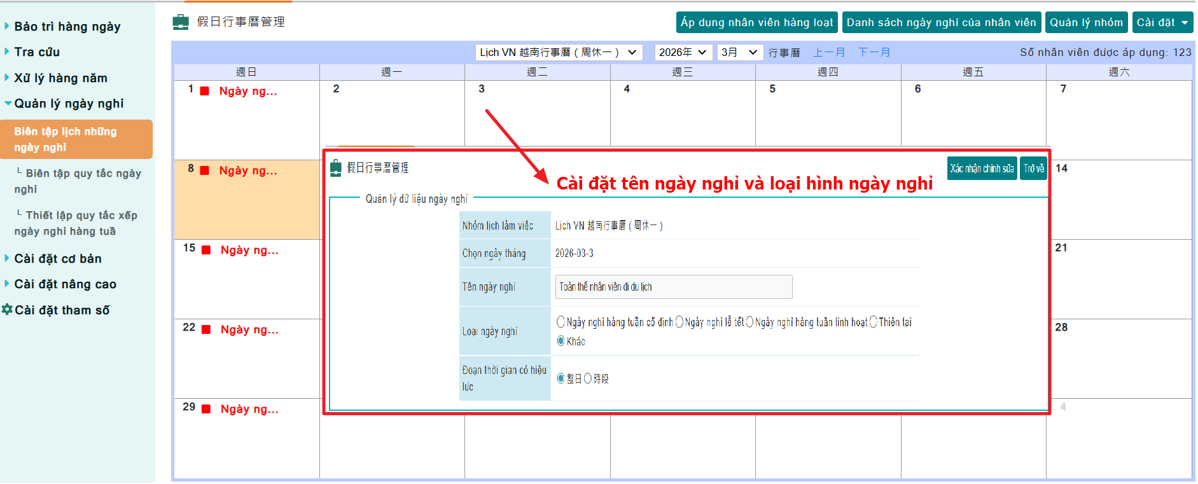Click calendar cell for day 6
The image size is (1198, 484).
click(x=973, y=113)
